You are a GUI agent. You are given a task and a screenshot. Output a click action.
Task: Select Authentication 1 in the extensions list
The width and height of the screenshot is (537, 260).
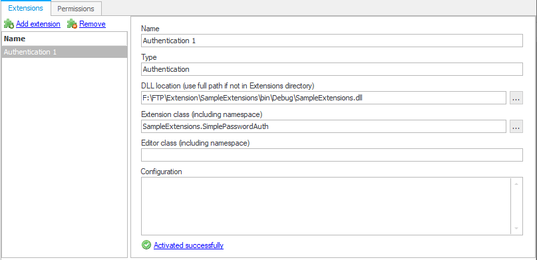pos(65,52)
